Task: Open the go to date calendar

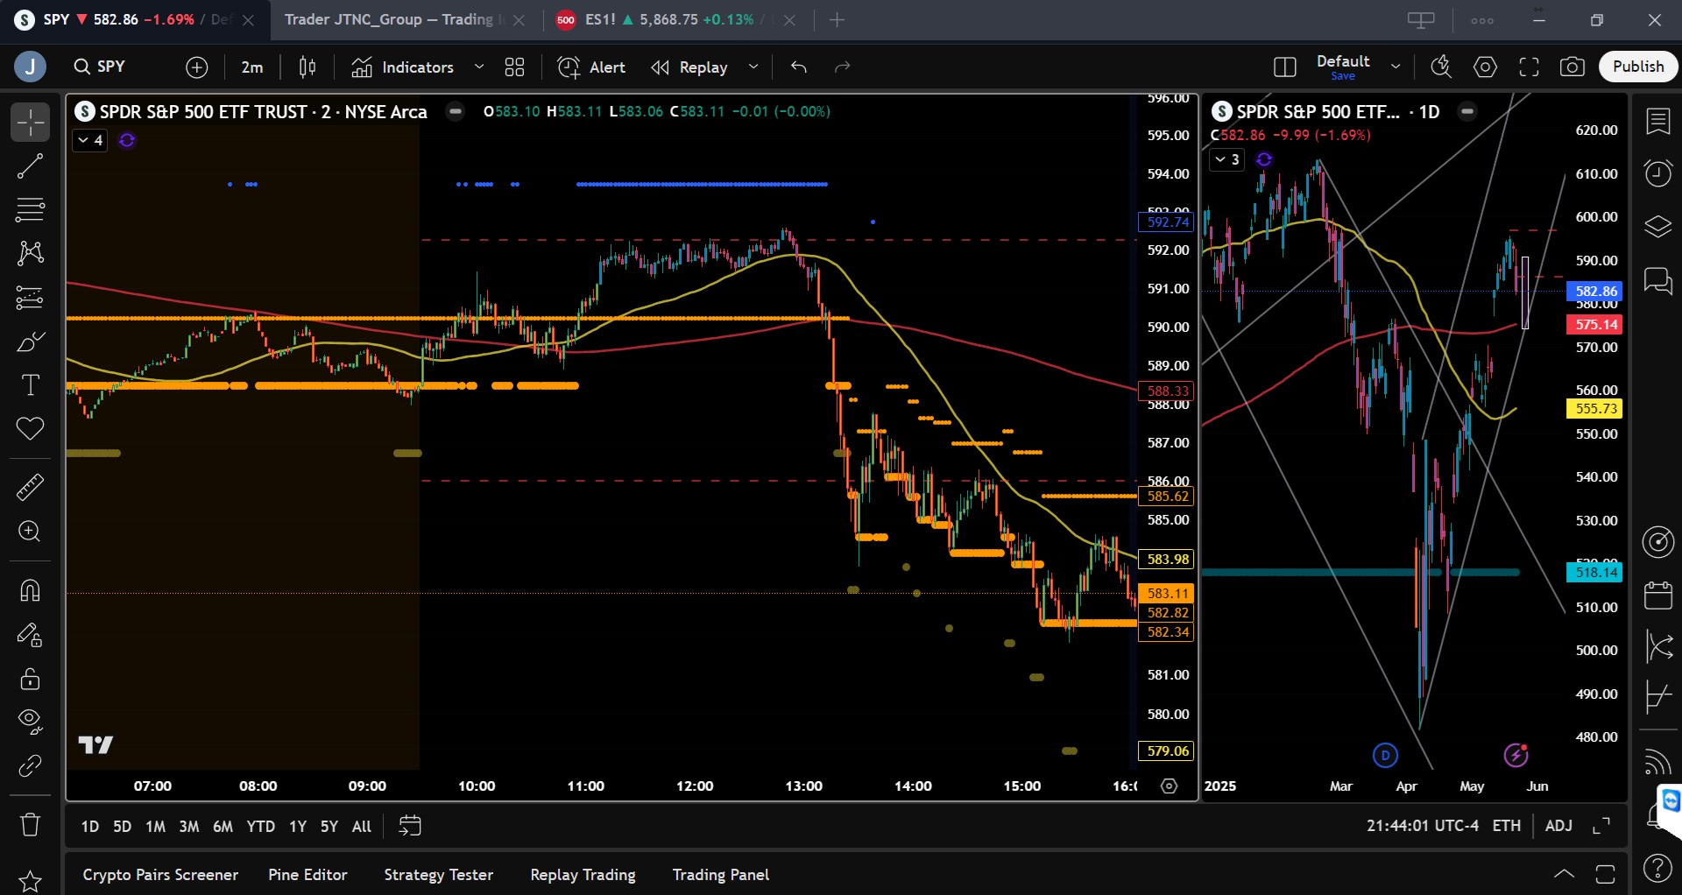Action: pyautogui.click(x=410, y=826)
